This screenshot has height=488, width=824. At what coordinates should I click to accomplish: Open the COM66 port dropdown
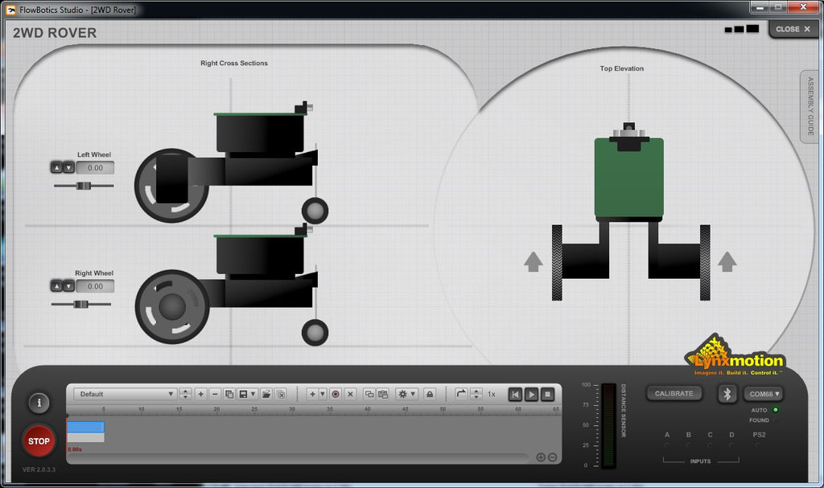point(763,394)
